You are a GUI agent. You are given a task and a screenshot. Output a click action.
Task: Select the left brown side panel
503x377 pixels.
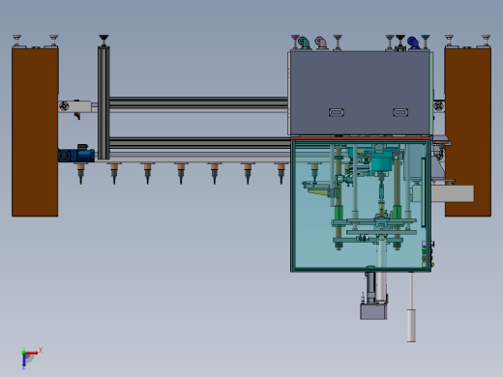coord(35,132)
